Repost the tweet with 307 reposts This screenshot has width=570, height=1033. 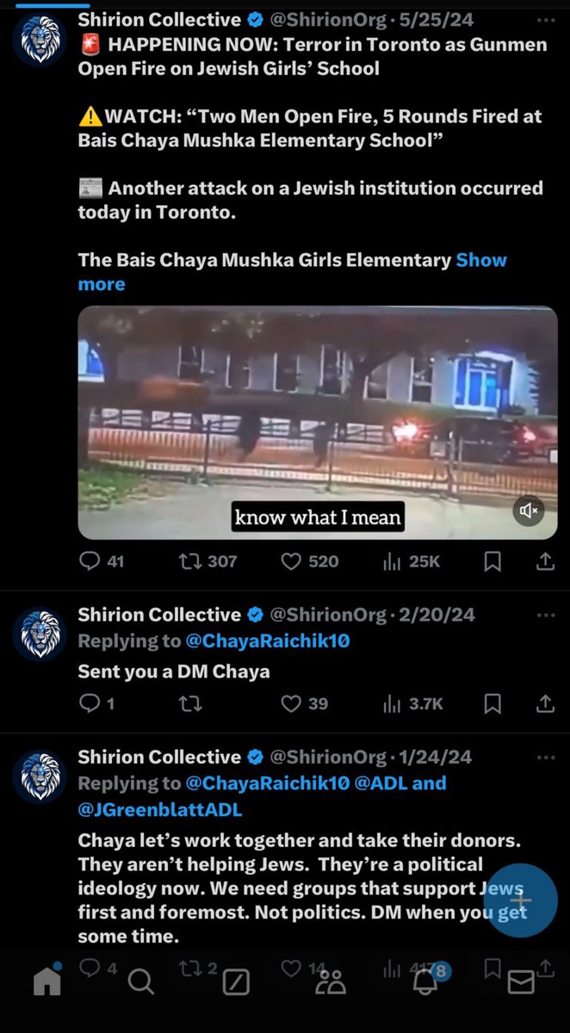(207, 561)
